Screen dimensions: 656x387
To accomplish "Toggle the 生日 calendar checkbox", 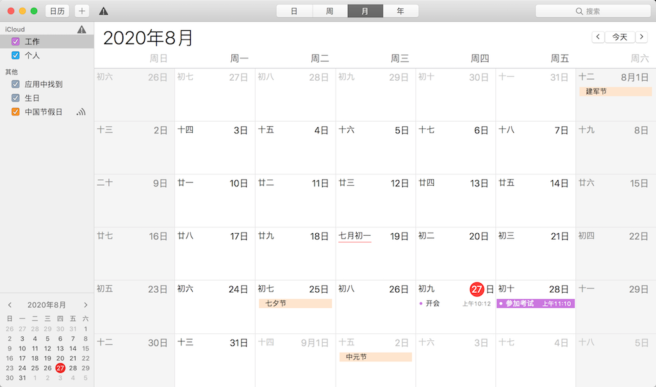I will pyautogui.click(x=15, y=98).
